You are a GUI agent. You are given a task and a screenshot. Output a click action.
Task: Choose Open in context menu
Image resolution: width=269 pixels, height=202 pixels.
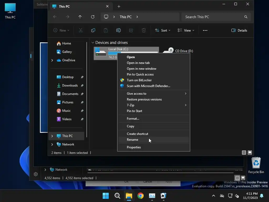(153, 57)
